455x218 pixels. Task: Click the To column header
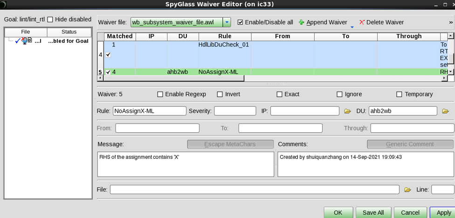coord(345,36)
